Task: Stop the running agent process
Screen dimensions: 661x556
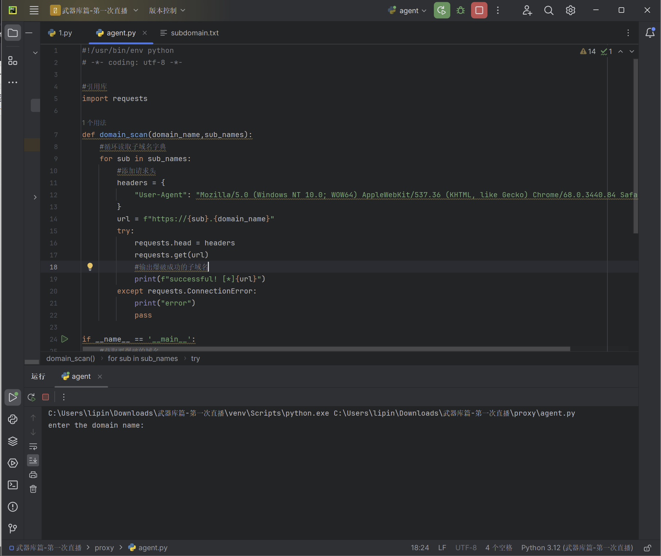Action: tap(479, 10)
